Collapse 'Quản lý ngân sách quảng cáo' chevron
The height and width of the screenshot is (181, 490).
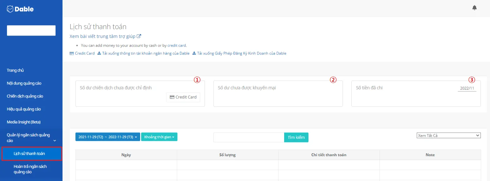55,141
